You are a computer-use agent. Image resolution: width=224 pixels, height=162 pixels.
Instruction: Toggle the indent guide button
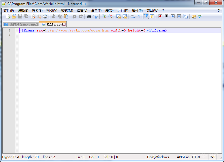(x=146, y=16)
